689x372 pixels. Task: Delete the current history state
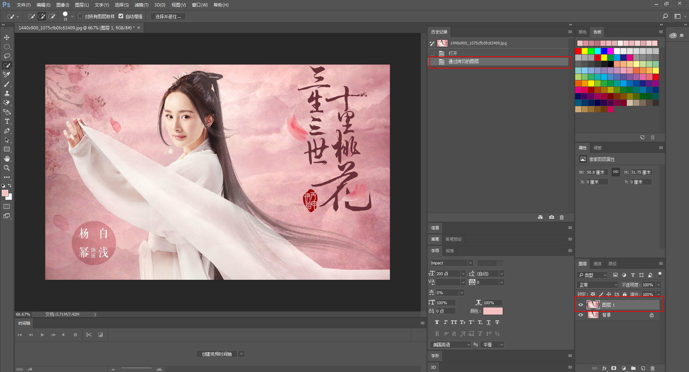coord(562,217)
